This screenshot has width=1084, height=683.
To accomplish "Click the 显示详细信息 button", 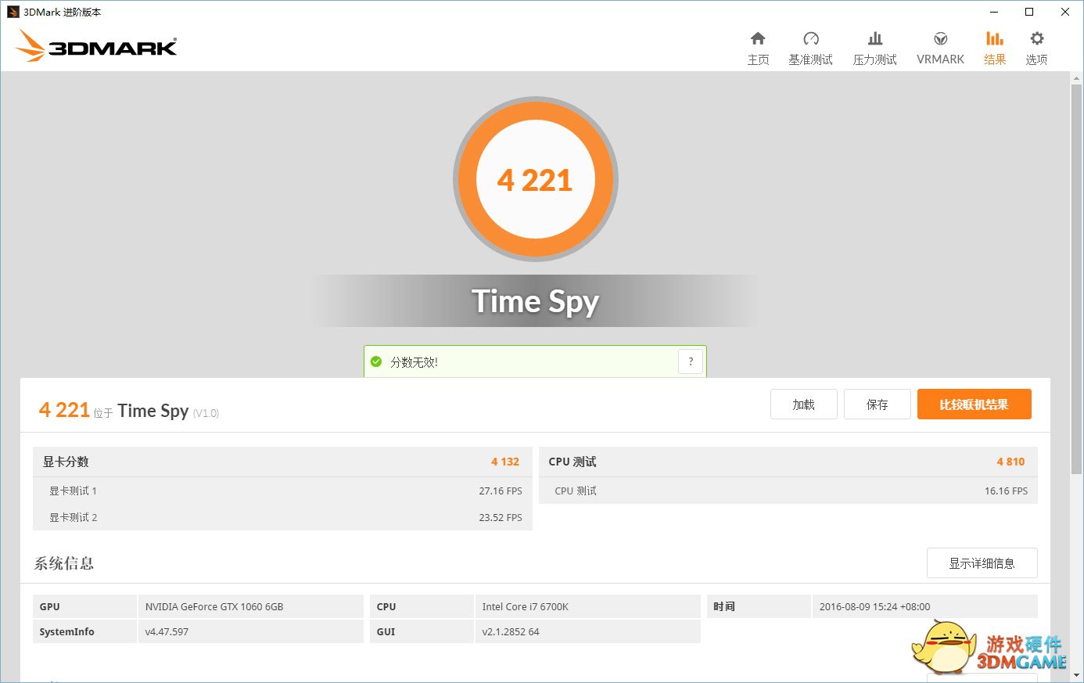I will coord(982,563).
